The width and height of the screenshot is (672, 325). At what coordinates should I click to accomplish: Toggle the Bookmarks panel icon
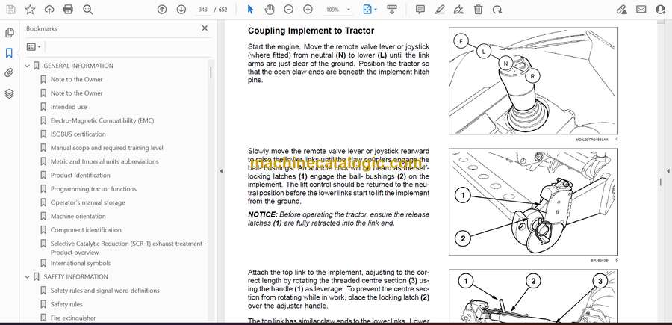pos(10,53)
